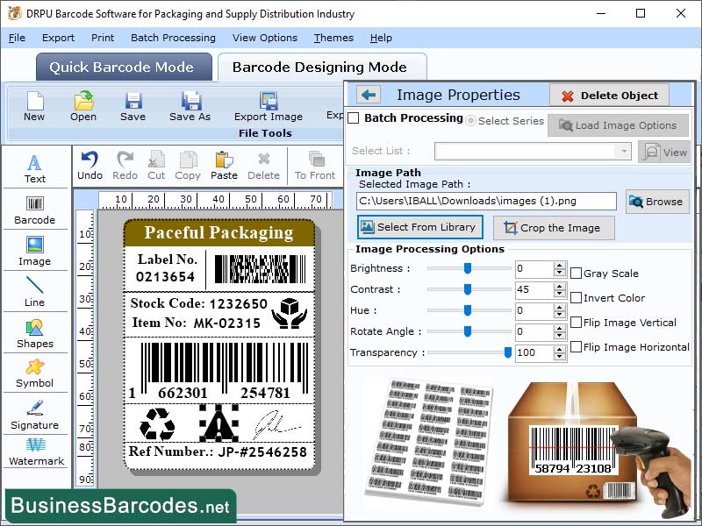
Task: Toggle Gray Scale on the image
Action: pyautogui.click(x=575, y=274)
